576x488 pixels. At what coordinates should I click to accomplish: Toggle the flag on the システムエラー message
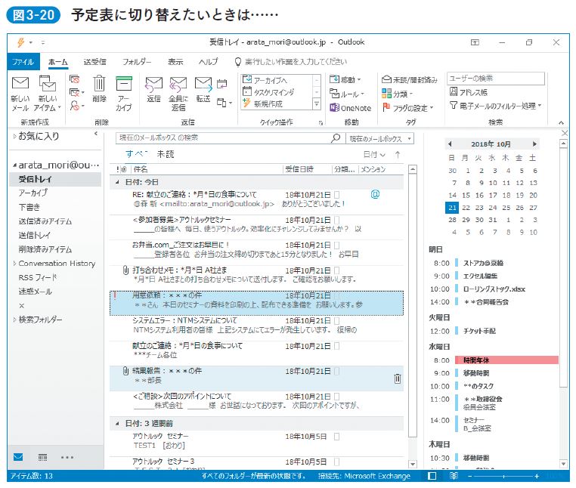pyautogui.click(x=336, y=320)
